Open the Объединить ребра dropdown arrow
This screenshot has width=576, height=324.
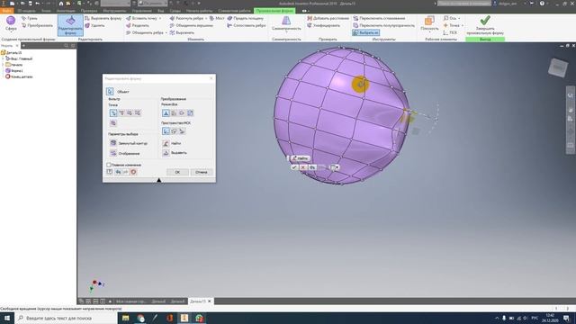point(166,32)
